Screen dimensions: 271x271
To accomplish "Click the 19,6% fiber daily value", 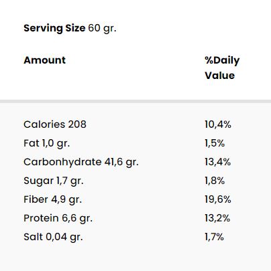I will coord(218,199).
